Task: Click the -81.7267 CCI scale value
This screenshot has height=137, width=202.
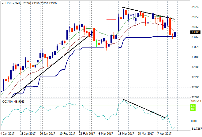Action: [196, 129]
